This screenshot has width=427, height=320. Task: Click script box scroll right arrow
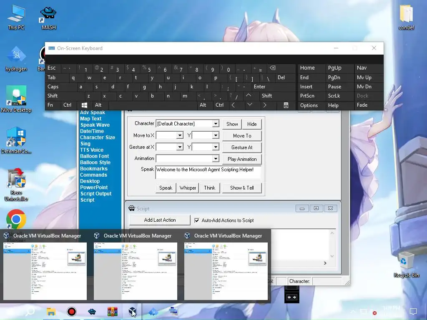pyautogui.click(x=325, y=263)
